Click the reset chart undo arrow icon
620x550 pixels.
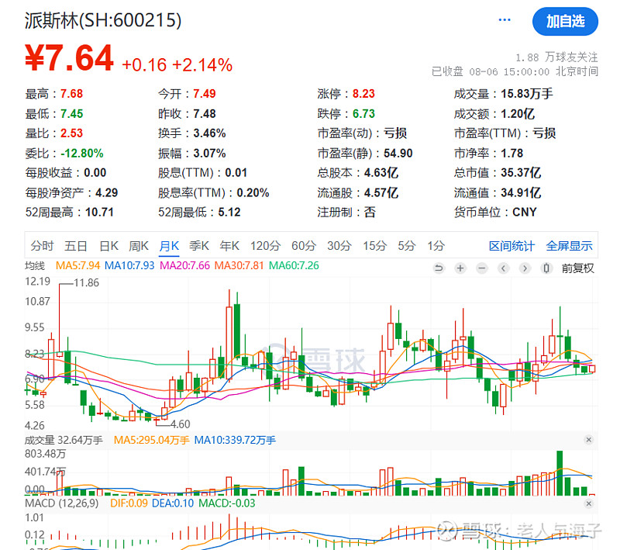tap(439, 268)
